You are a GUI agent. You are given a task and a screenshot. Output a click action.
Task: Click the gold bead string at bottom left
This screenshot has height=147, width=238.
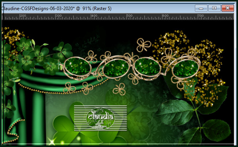14,131
